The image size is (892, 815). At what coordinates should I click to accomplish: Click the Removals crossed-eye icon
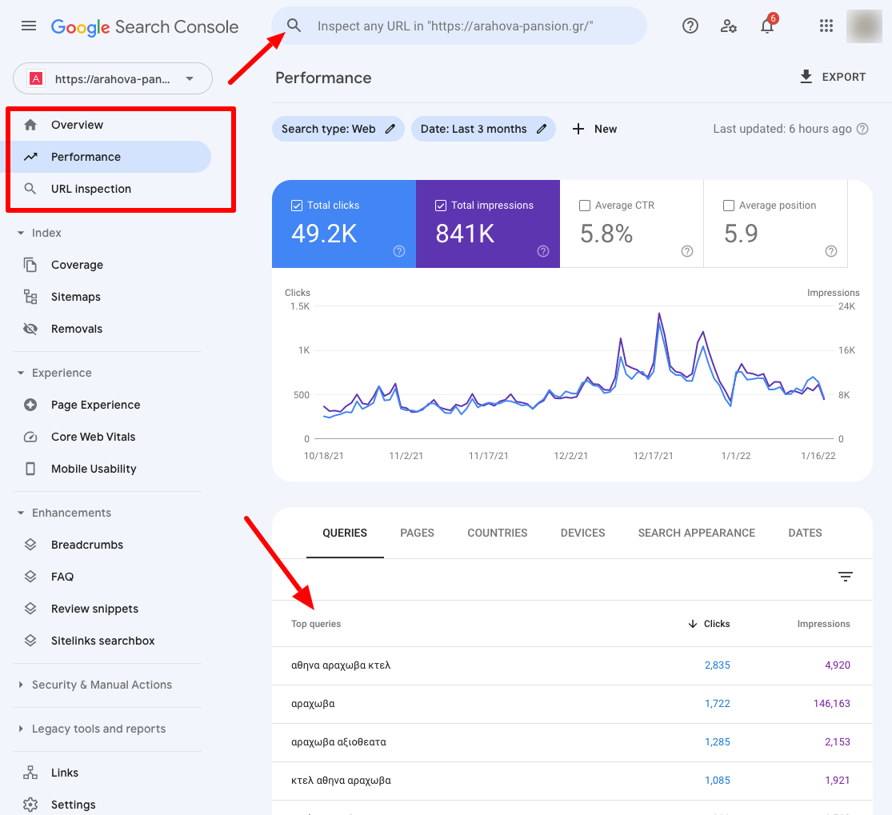click(30, 329)
